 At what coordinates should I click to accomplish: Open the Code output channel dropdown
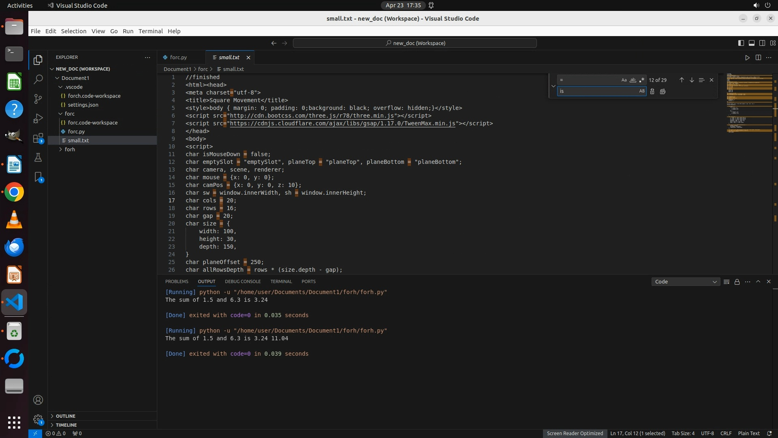pos(685,282)
